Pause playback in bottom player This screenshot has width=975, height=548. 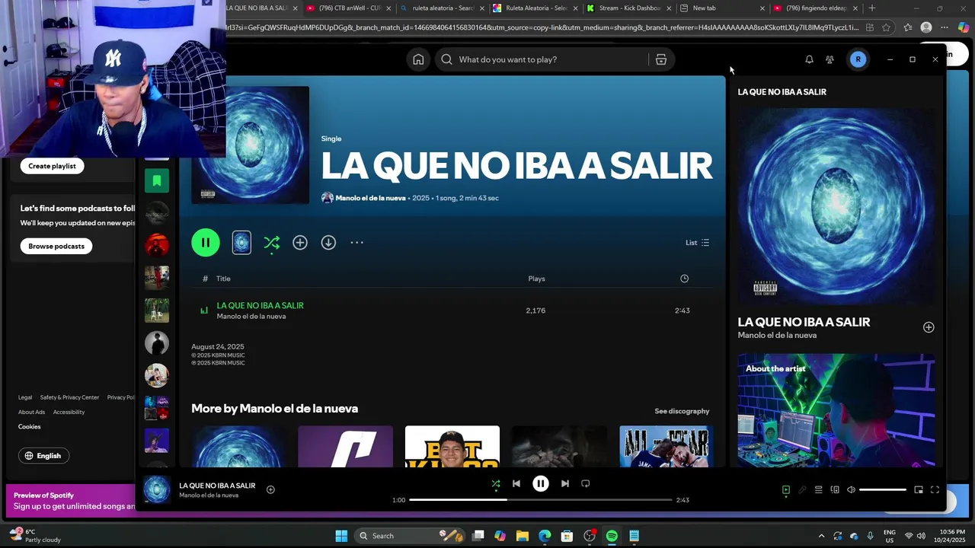click(541, 483)
